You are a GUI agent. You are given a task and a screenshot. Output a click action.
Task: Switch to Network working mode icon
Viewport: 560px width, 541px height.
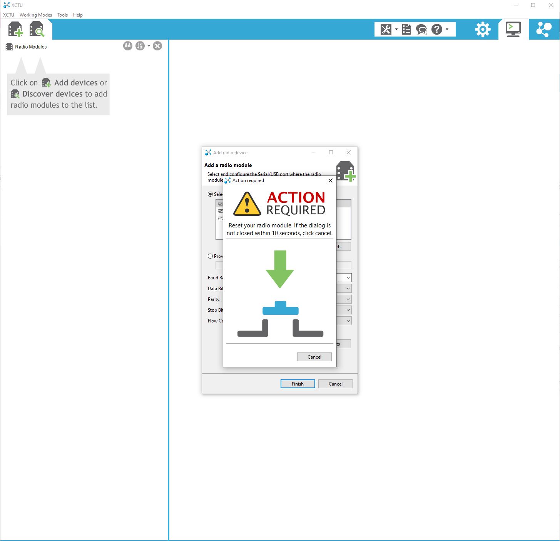click(x=544, y=29)
